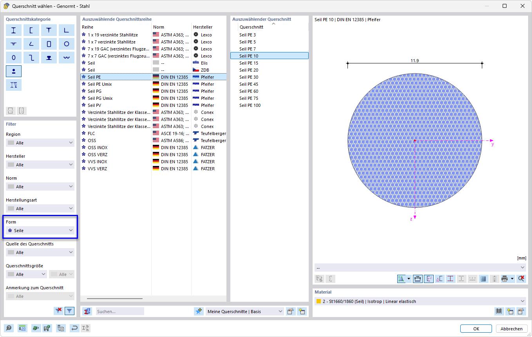Screen dimensions: 532x337
Task: Open the Querschnittsgröße dropdown
Action: 26,274
